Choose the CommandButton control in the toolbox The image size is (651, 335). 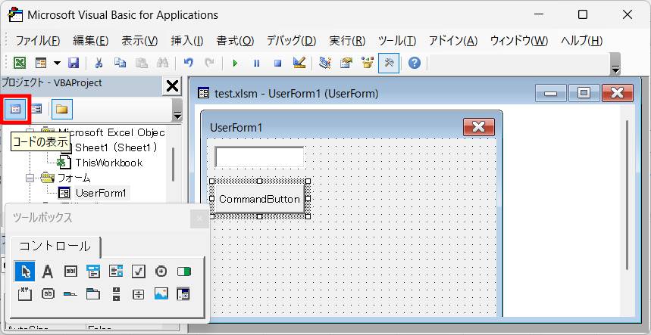point(48,294)
